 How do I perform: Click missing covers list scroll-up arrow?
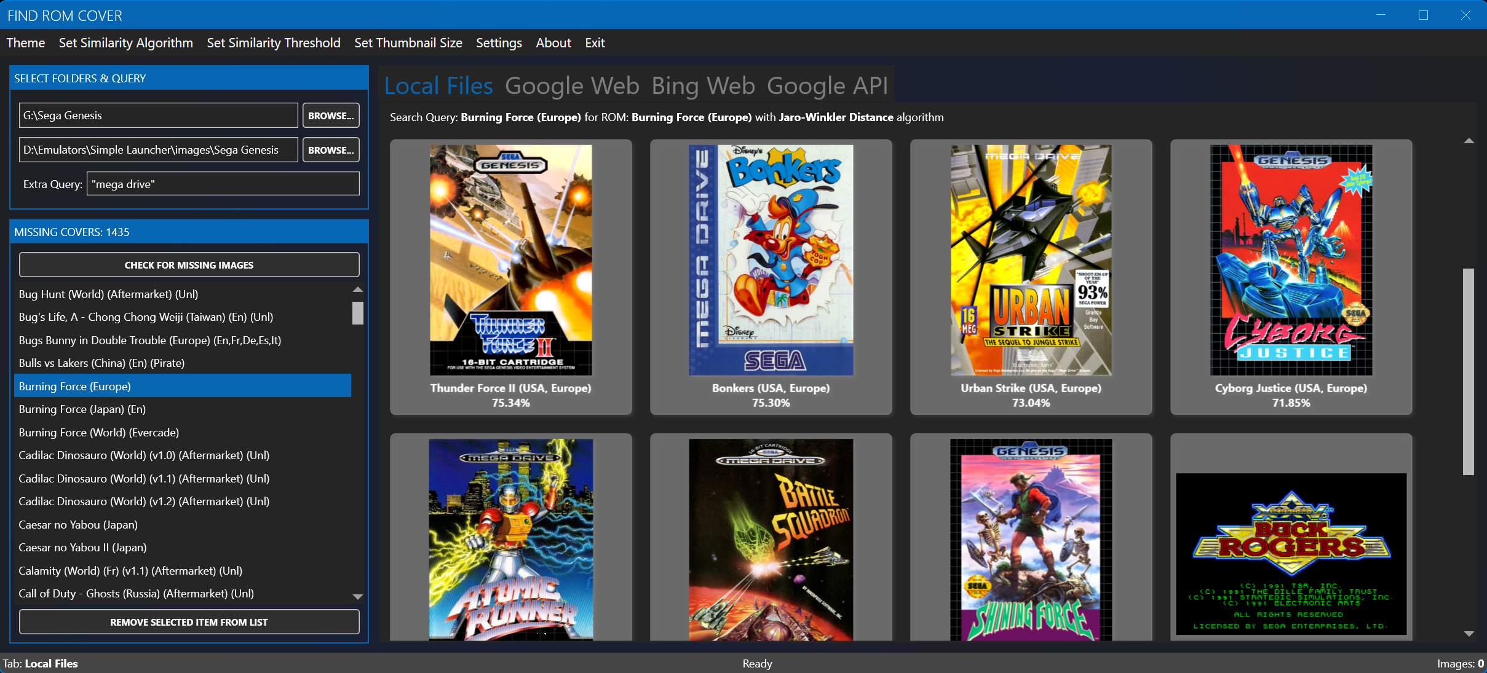point(358,289)
